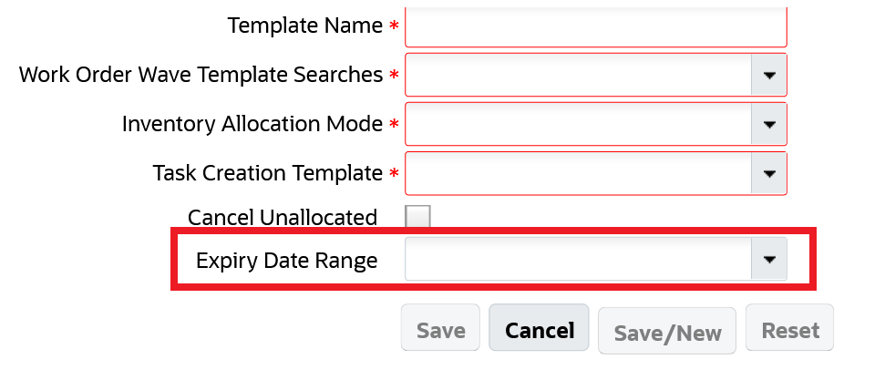Open the Task Creation Template dropdown arrow
Screen dimensions: 885x370
tap(768, 173)
